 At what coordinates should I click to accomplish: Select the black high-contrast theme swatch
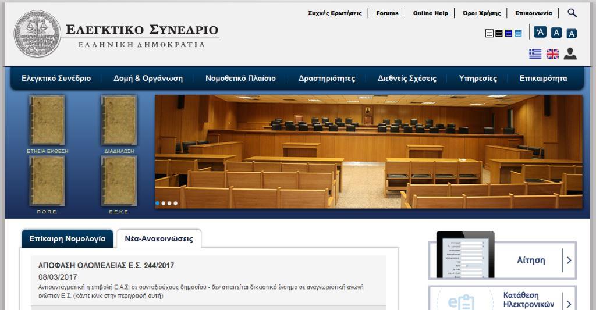tap(499, 34)
